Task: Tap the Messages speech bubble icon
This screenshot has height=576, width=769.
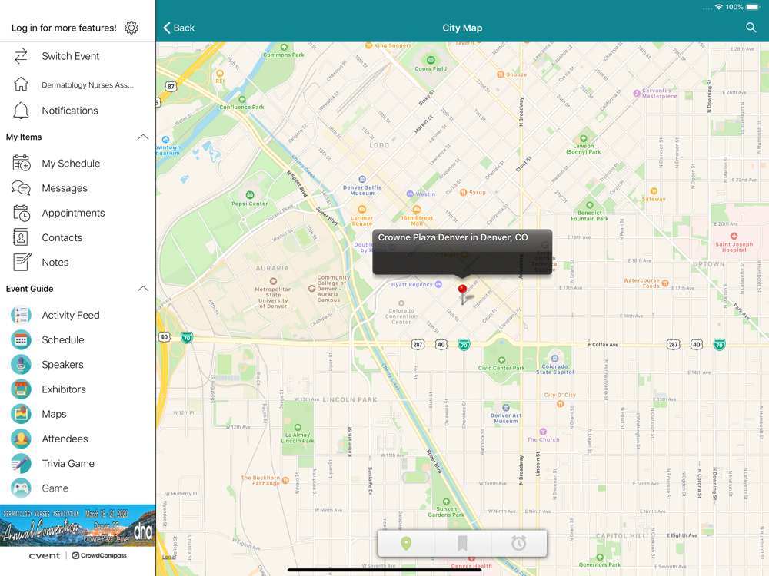Action: [x=21, y=188]
